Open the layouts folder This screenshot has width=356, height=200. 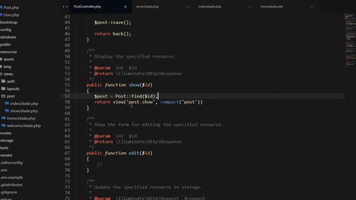(x=13, y=89)
